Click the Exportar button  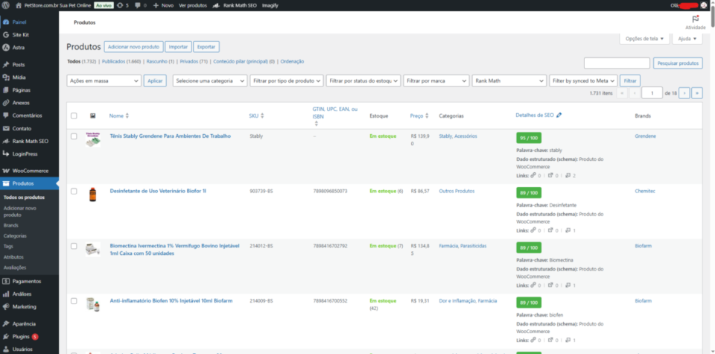(x=206, y=46)
